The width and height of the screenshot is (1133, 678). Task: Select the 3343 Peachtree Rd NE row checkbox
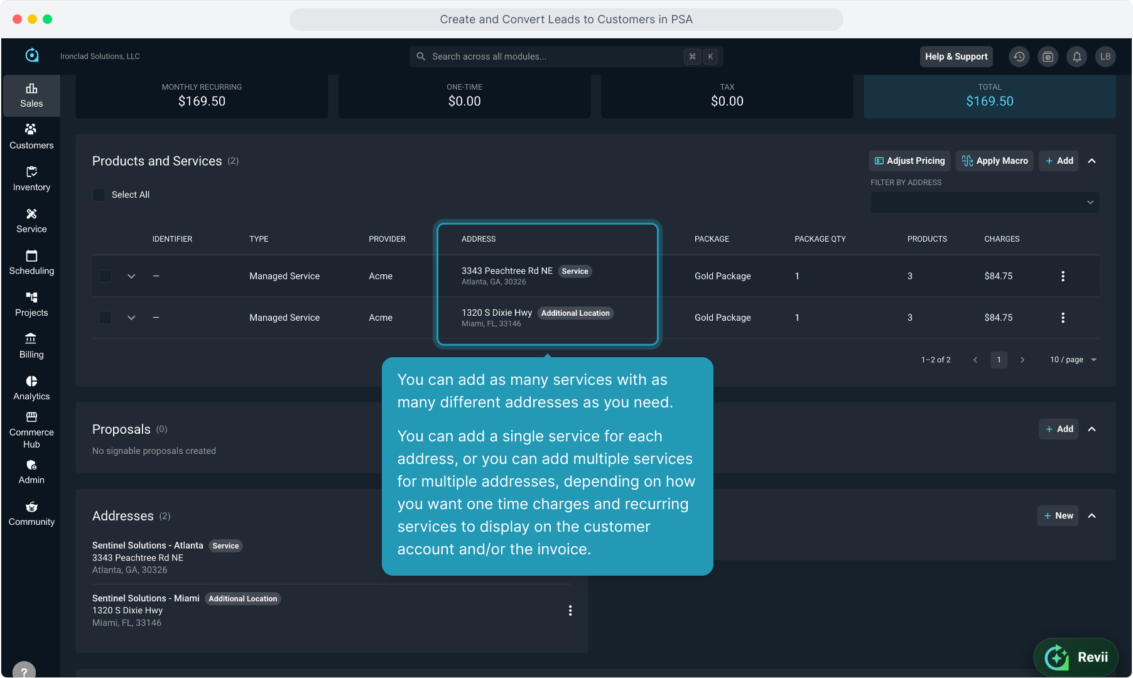pos(106,276)
